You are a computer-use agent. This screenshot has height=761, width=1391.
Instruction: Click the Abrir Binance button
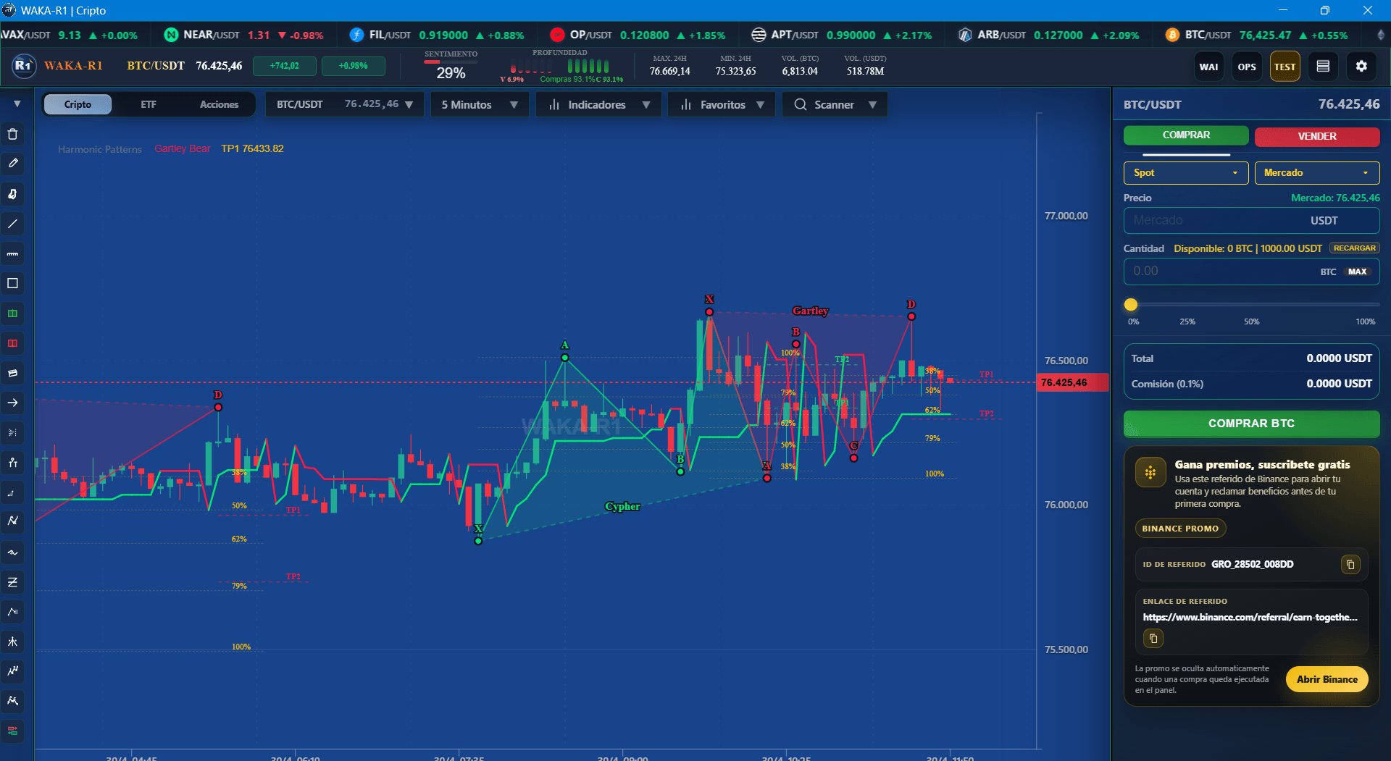pyautogui.click(x=1327, y=679)
